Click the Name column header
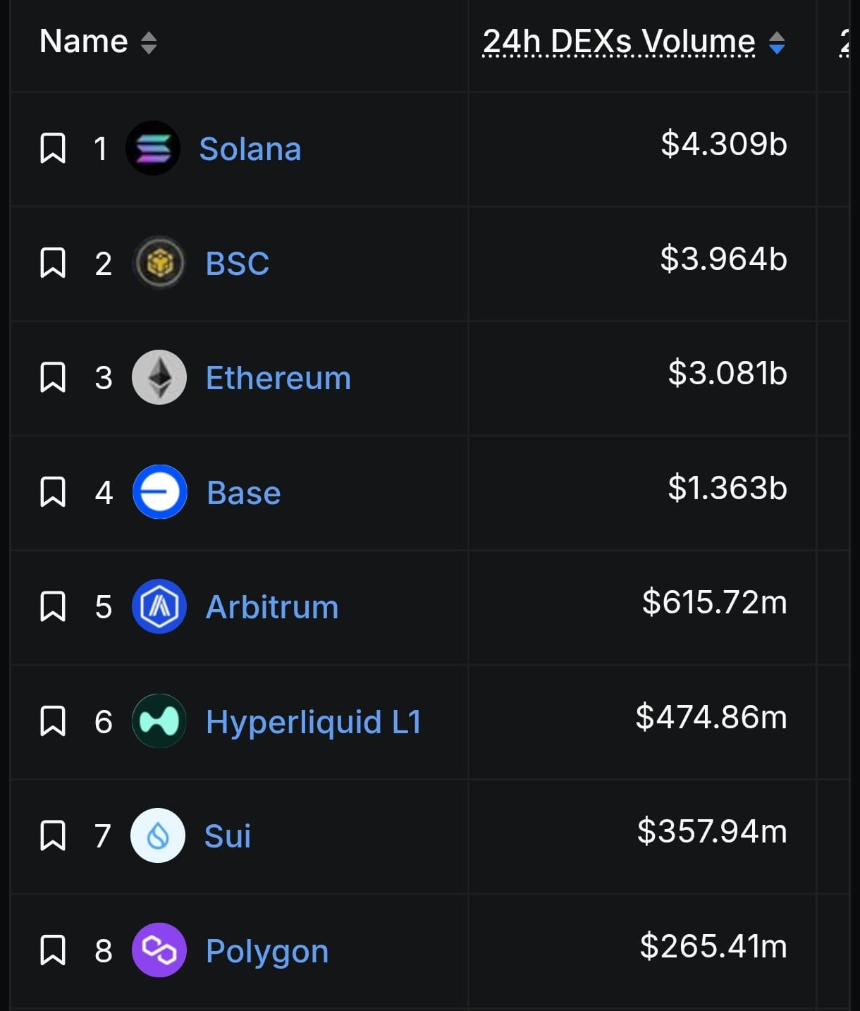860x1011 pixels. tap(84, 41)
